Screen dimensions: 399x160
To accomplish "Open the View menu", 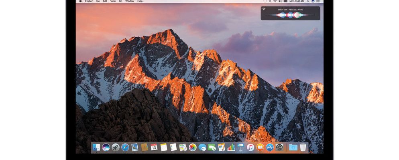I will tap(113, 1).
